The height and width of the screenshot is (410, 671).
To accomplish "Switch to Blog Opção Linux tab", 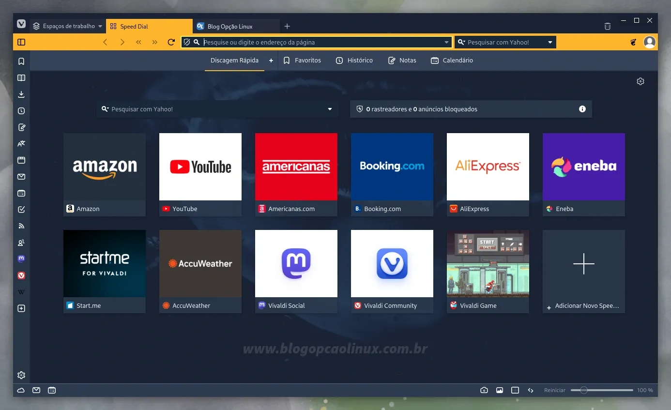I will point(236,26).
